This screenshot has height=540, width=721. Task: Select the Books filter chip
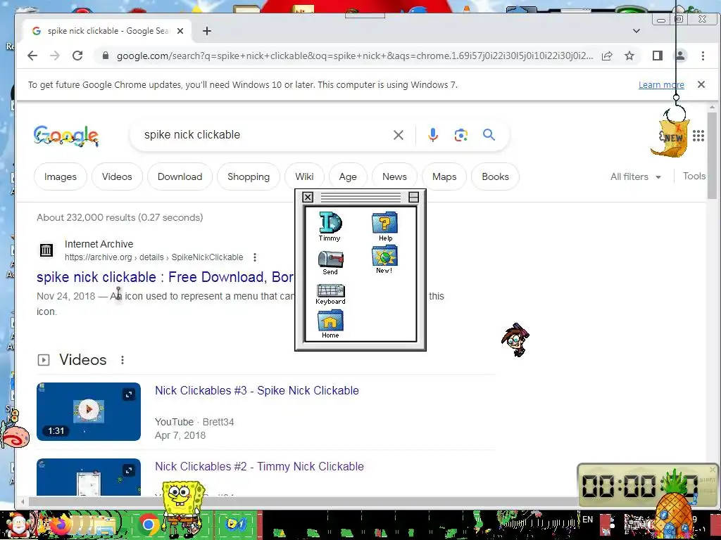pos(495,176)
